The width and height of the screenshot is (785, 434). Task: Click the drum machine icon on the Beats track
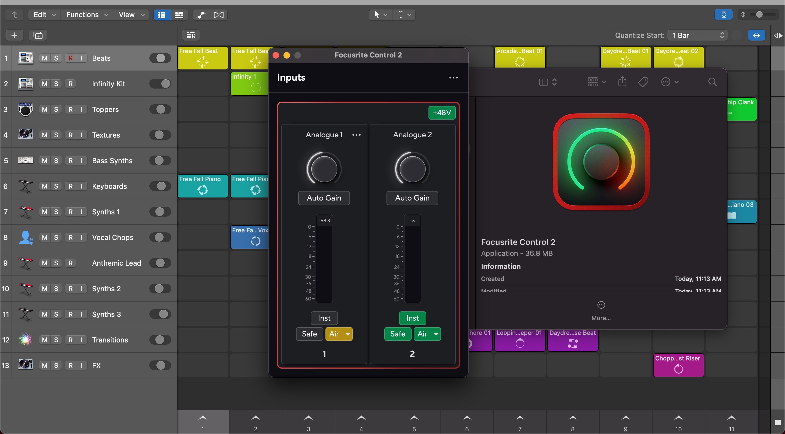point(26,58)
